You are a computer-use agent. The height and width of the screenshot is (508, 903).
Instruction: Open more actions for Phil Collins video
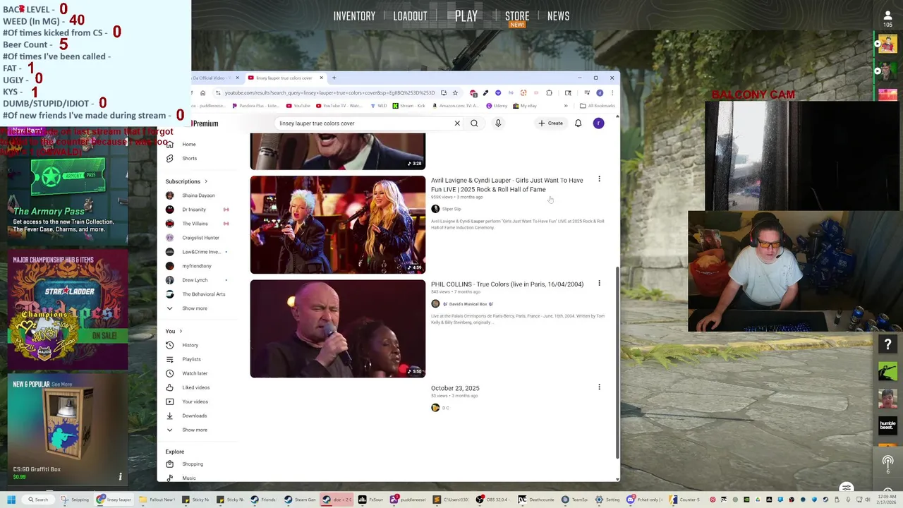click(x=599, y=283)
